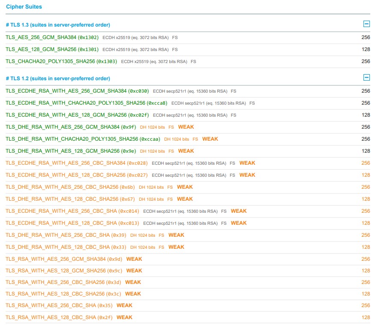This screenshot has height=329, width=378.
Task: Click WEAK marker beside TLS_RSA_WITH_AES_256_GCM_SHA384
Action: (x=134, y=259)
